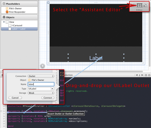
Task: Select I Carousel in the Objects tree
Action: tap(17, 25)
